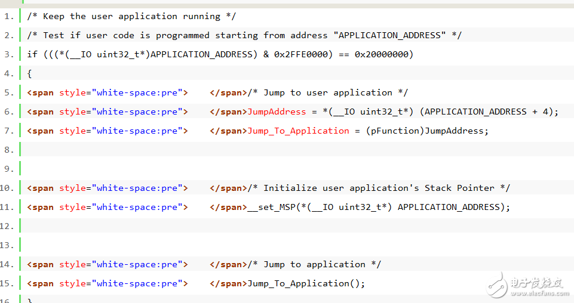This screenshot has height=303, width=574.
Task: Click the comment 'Jump to application' on line 14
Action: (314, 265)
